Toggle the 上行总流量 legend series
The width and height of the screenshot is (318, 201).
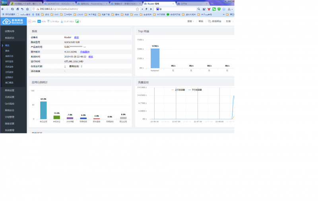point(178,90)
